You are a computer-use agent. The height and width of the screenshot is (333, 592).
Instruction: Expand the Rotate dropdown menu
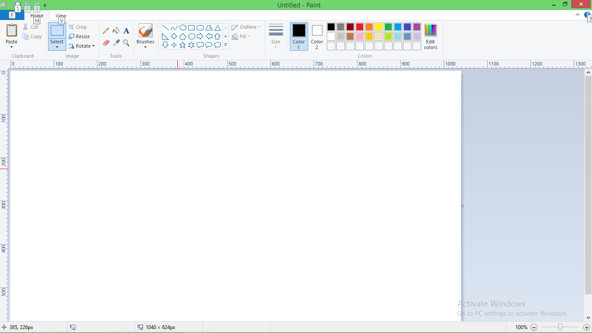click(93, 46)
